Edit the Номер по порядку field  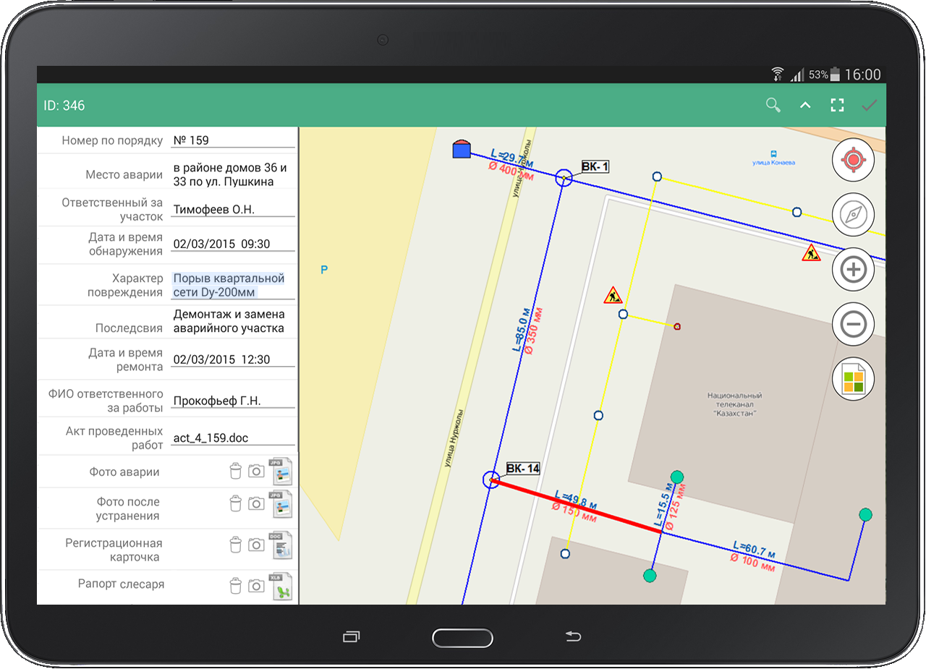pyautogui.click(x=232, y=140)
